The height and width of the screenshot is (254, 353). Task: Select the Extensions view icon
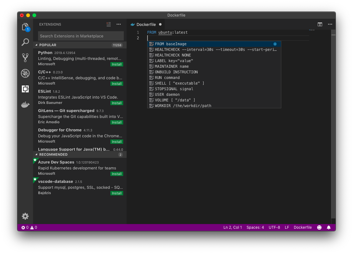pyautogui.click(x=25, y=89)
